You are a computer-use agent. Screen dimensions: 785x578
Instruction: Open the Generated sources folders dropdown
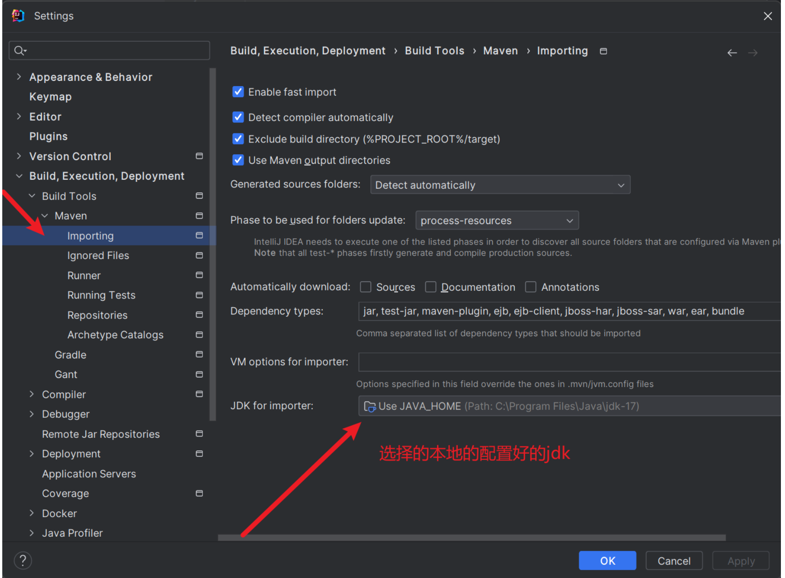tap(500, 185)
